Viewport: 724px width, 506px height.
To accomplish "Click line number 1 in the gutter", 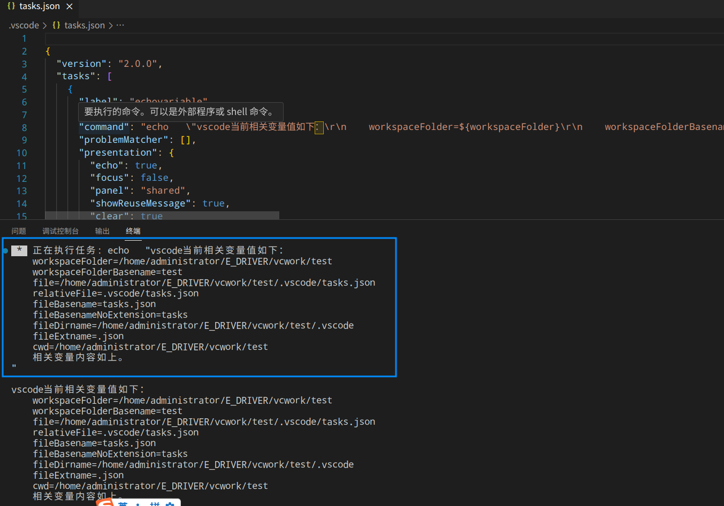I will click(x=24, y=39).
